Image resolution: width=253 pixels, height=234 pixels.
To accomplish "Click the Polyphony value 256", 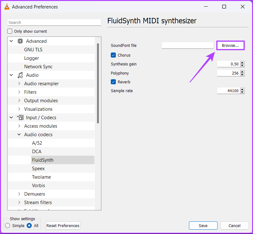I will (x=235, y=73).
